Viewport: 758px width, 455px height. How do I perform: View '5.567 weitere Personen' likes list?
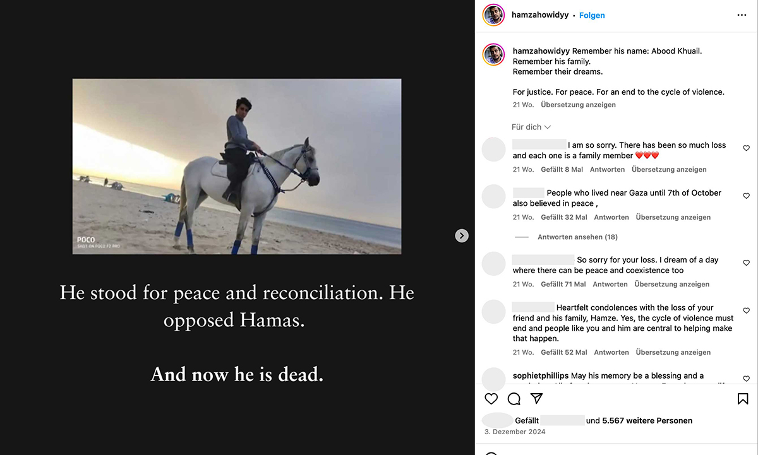coord(647,420)
